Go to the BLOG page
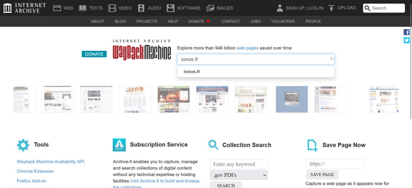This screenshot has width=412, height=188. point(120,21)
